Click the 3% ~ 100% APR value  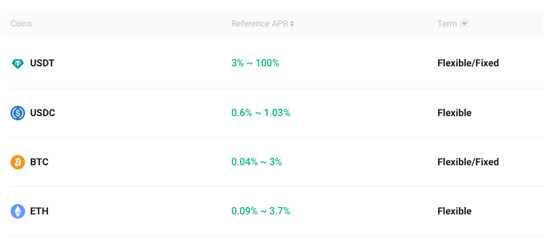255,63
